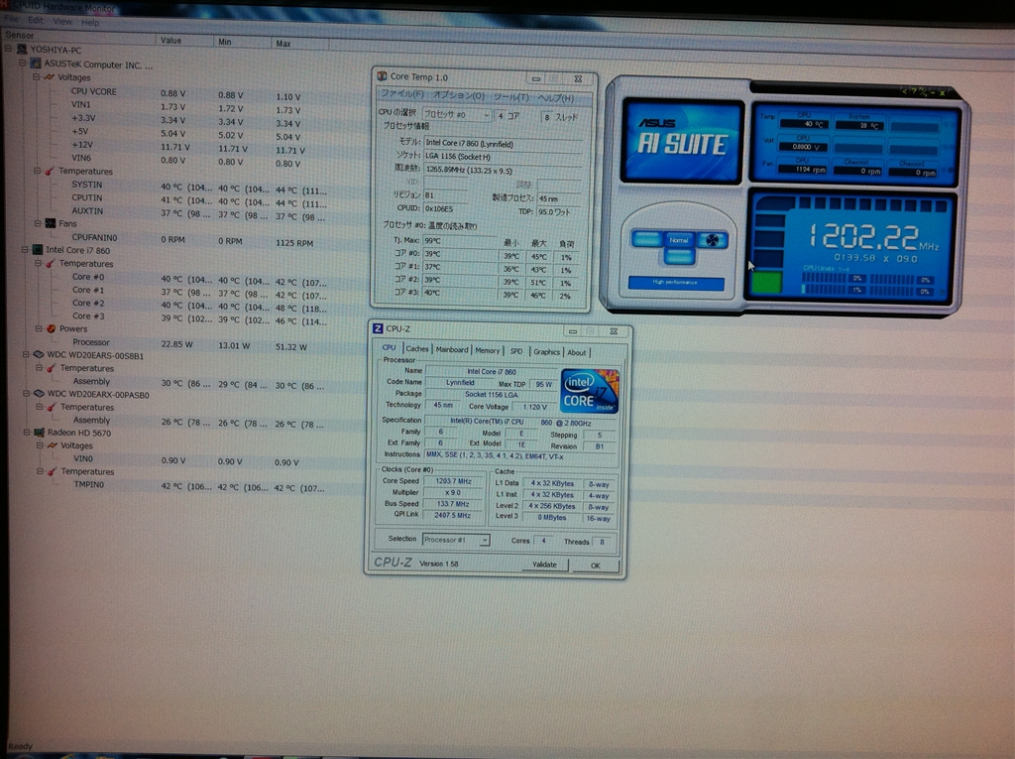
Task: Click the CPU-Z title bar icon
Action: [378, 328]
